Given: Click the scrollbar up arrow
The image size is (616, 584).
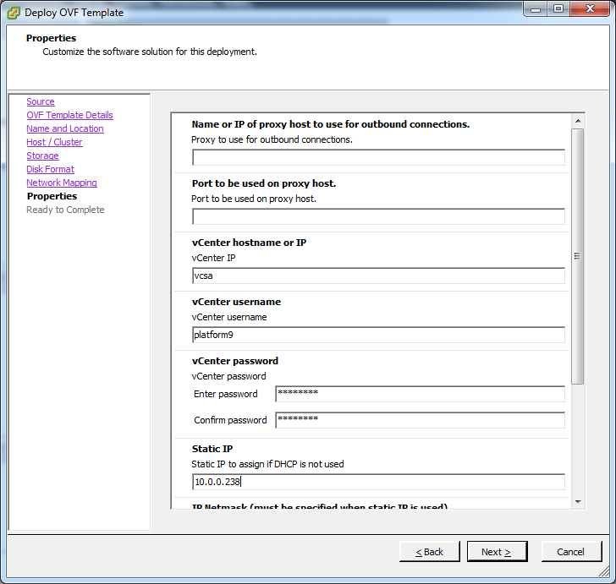Looking at the screenshot, I should pyautogui.click(x=578, y=120).
